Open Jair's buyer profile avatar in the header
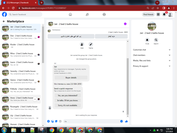This screenshot has width=177, height=133. tap(51, 24)
